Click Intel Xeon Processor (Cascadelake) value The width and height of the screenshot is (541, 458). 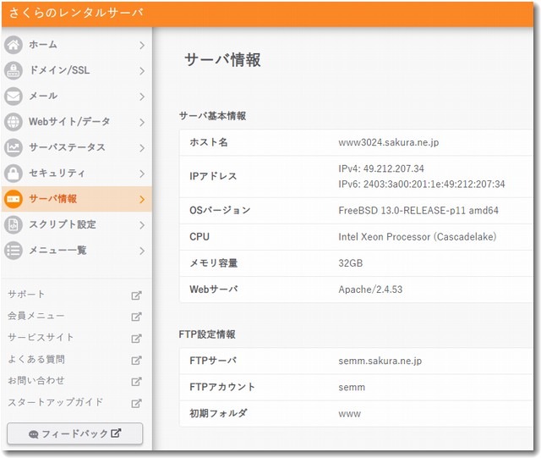click(x=418, y=237)
